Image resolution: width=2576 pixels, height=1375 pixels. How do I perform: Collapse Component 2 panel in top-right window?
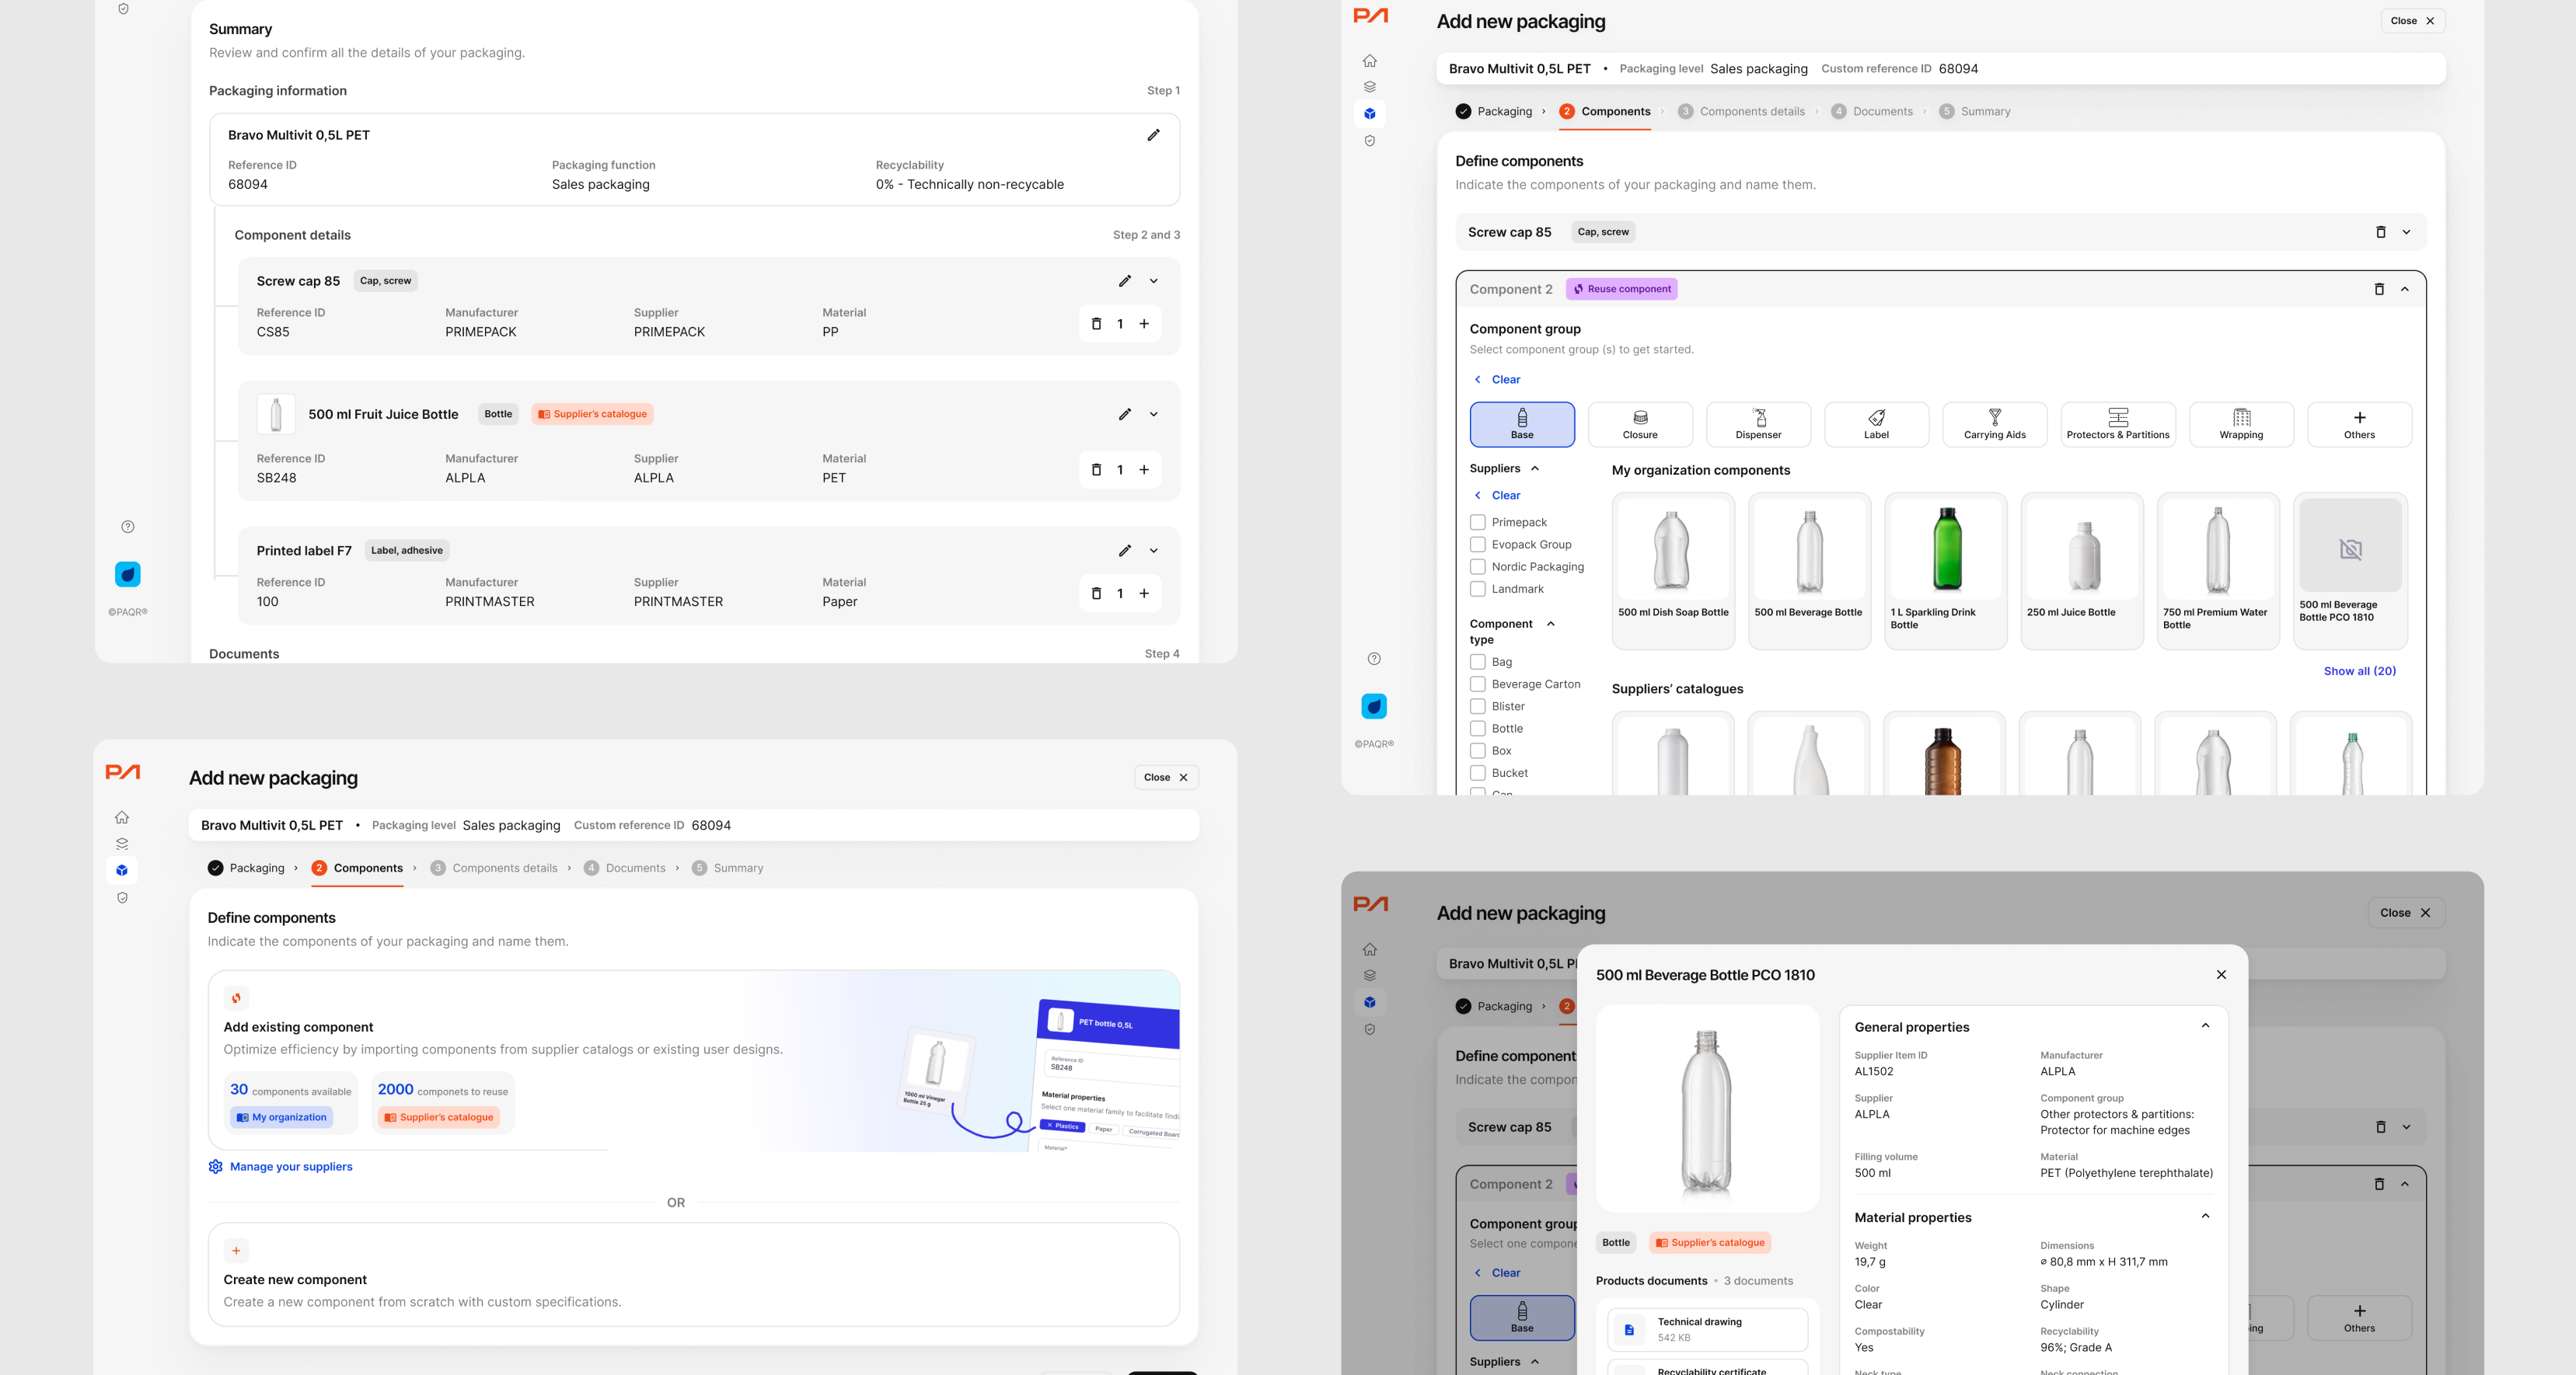[2405, 289]
